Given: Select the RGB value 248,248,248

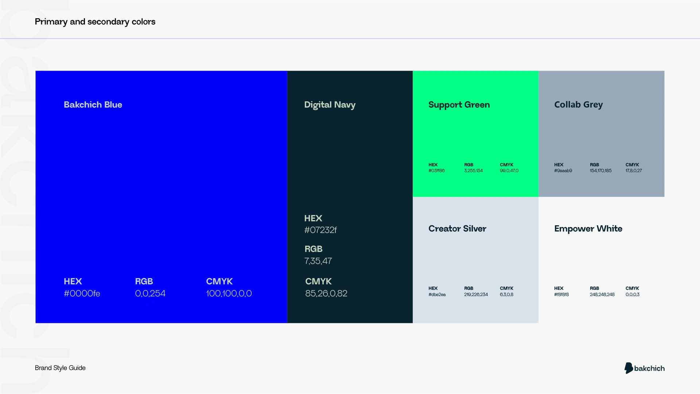Looking at the screenshot, I should [602, 294].
